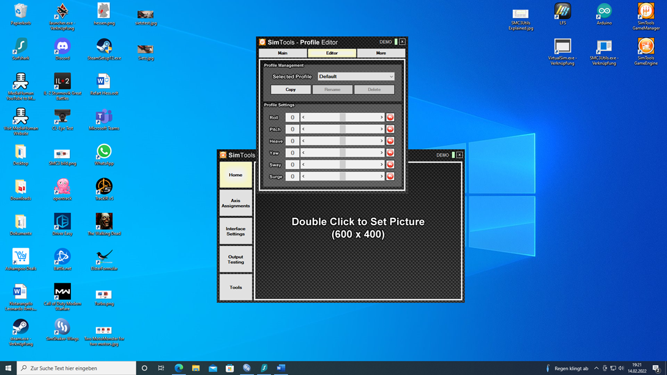The image size is (667, 375).
Task: Select the Surfshark desktop icon
Action: tap(20, 50)
